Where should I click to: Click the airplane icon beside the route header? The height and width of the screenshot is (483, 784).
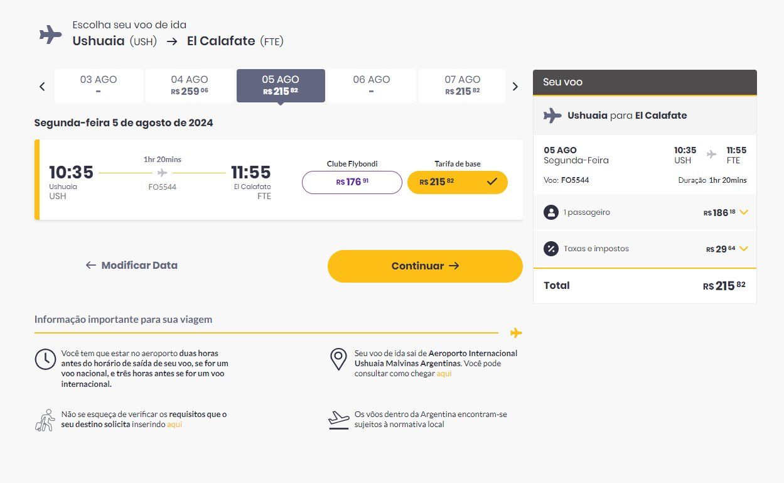coord(50,34)
